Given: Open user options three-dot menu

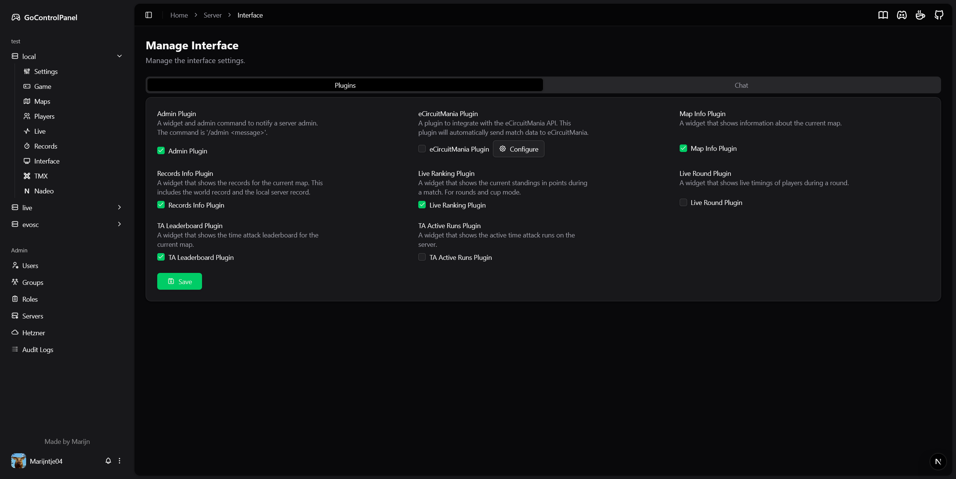Looking at the screenshot, I should (x=119, y=461).
